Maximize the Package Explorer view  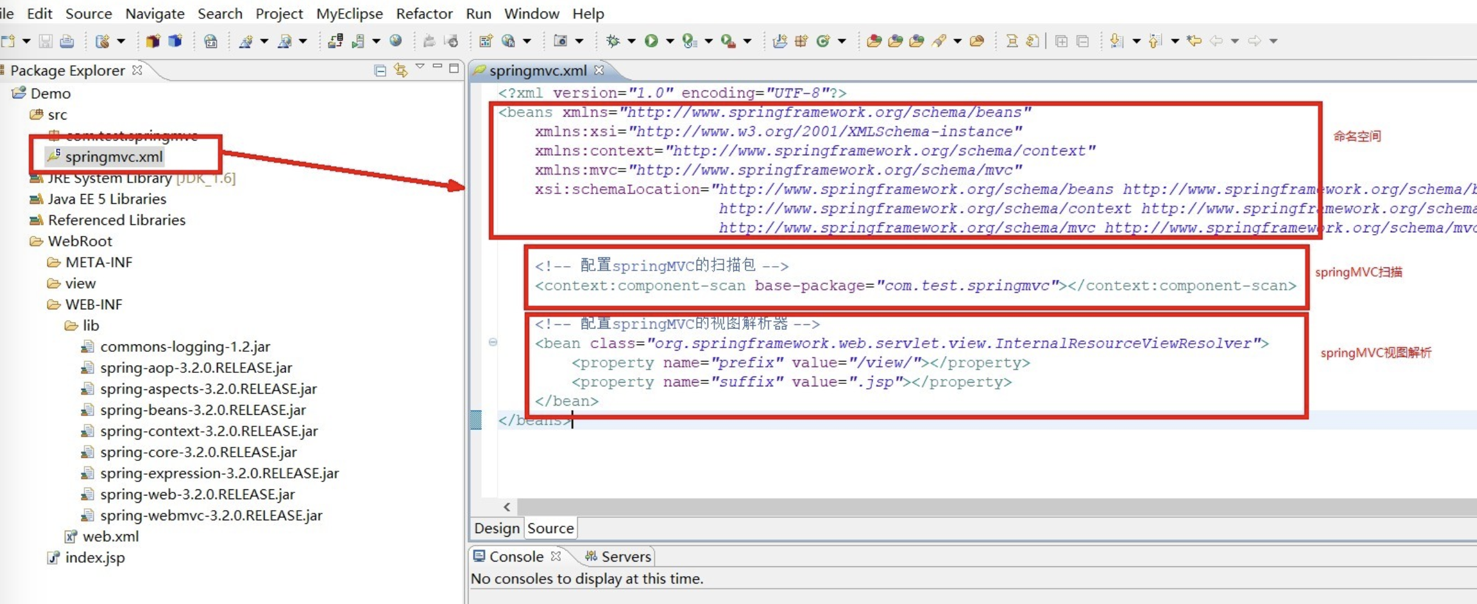pyautogui.click(x=454, y=69)
